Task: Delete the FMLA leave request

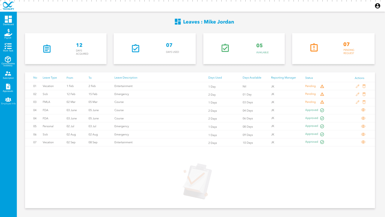Action: (364, 102)
